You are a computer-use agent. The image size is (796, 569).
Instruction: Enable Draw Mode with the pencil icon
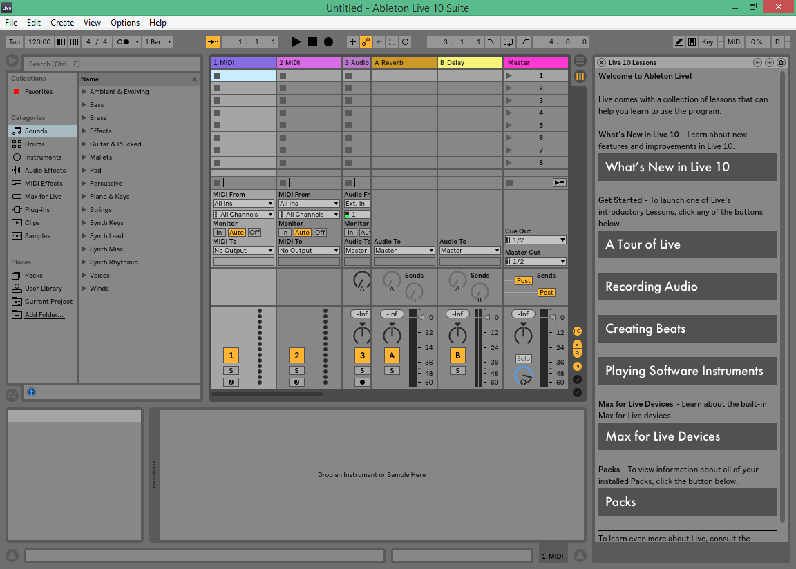point(679,41)
